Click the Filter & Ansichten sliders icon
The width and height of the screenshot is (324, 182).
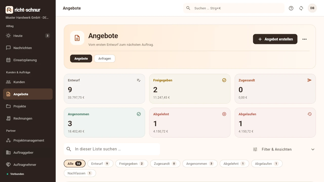point(255,149)
